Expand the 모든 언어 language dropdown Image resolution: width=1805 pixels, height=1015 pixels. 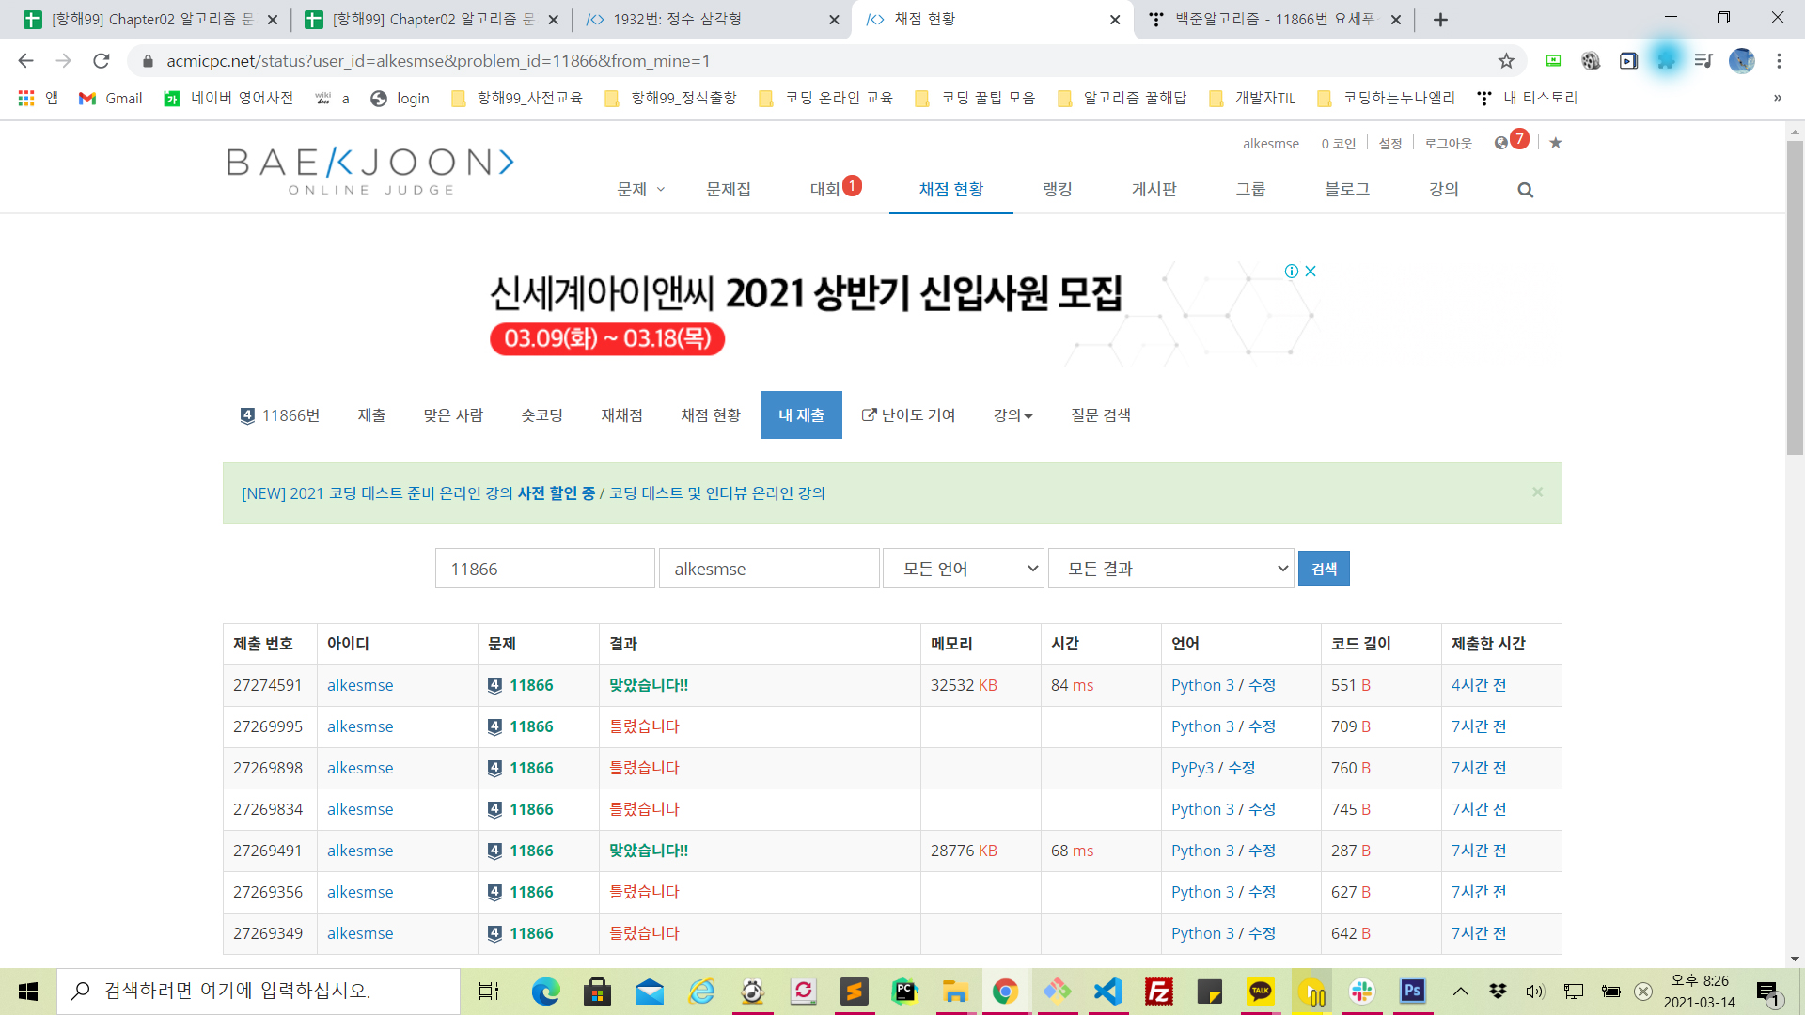964,569
